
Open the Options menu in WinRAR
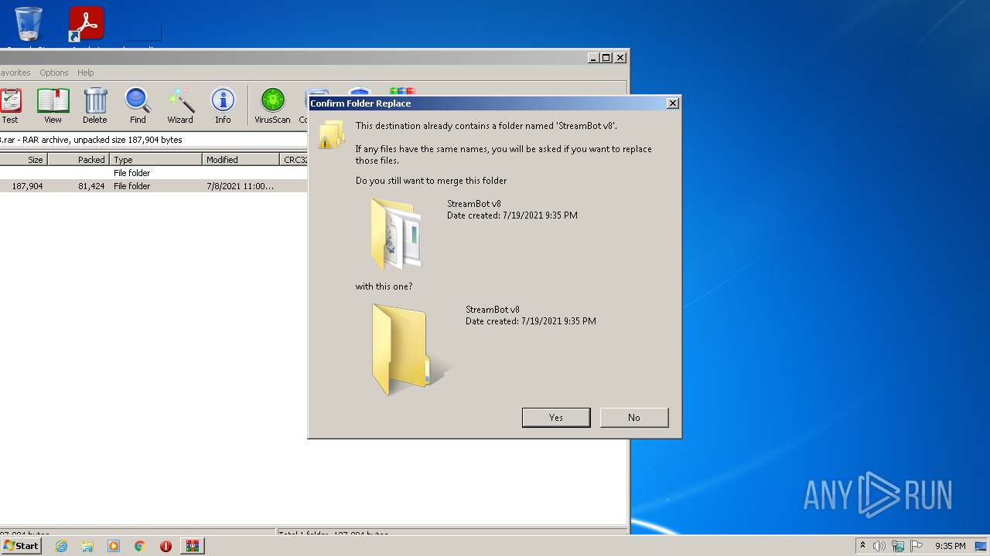tap(54, 73)
